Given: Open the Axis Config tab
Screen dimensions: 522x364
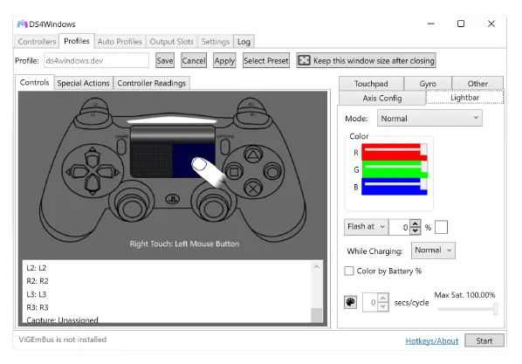Looking at the screenshot, I should coord(382,98).
